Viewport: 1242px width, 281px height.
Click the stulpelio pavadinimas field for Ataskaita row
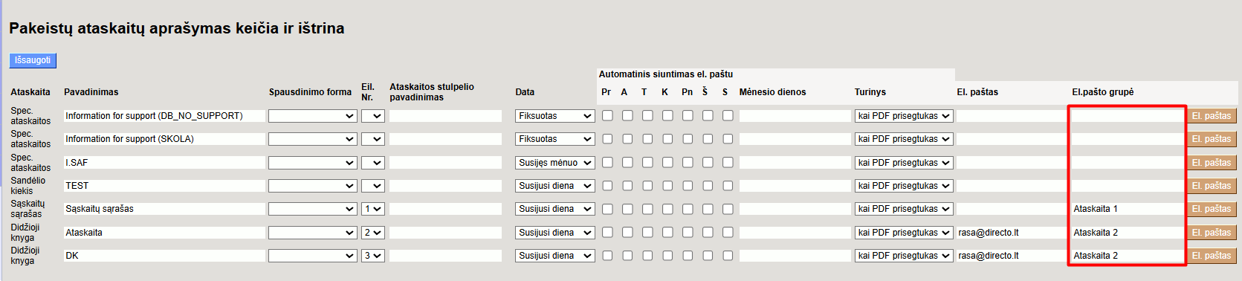pyautogui.click(x=445, y=233)
